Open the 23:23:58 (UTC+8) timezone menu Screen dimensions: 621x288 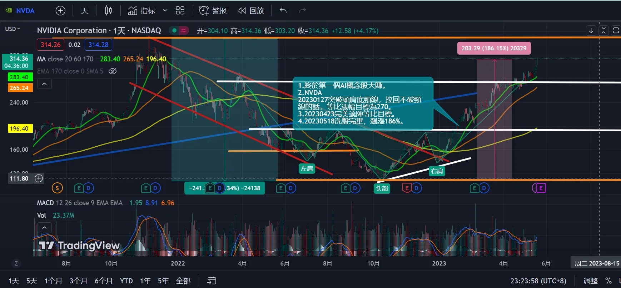coord(538,281)
